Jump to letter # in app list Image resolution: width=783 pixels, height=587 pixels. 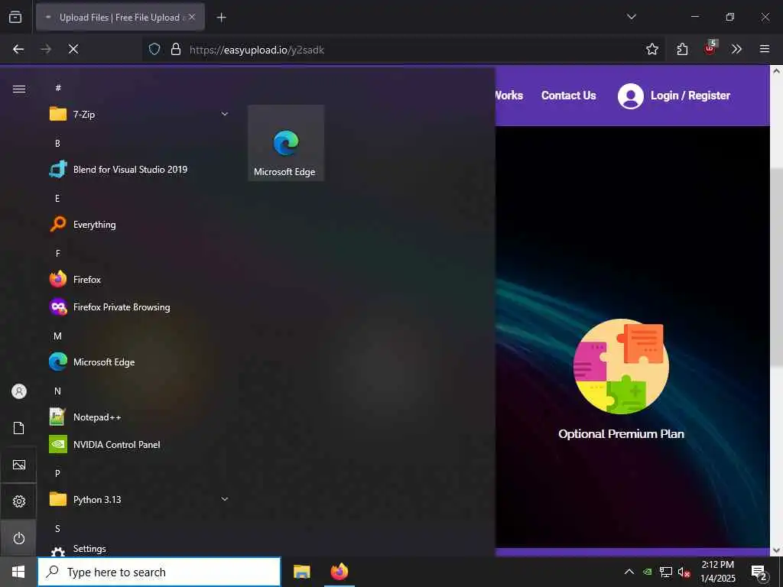[x=58, y=88]
